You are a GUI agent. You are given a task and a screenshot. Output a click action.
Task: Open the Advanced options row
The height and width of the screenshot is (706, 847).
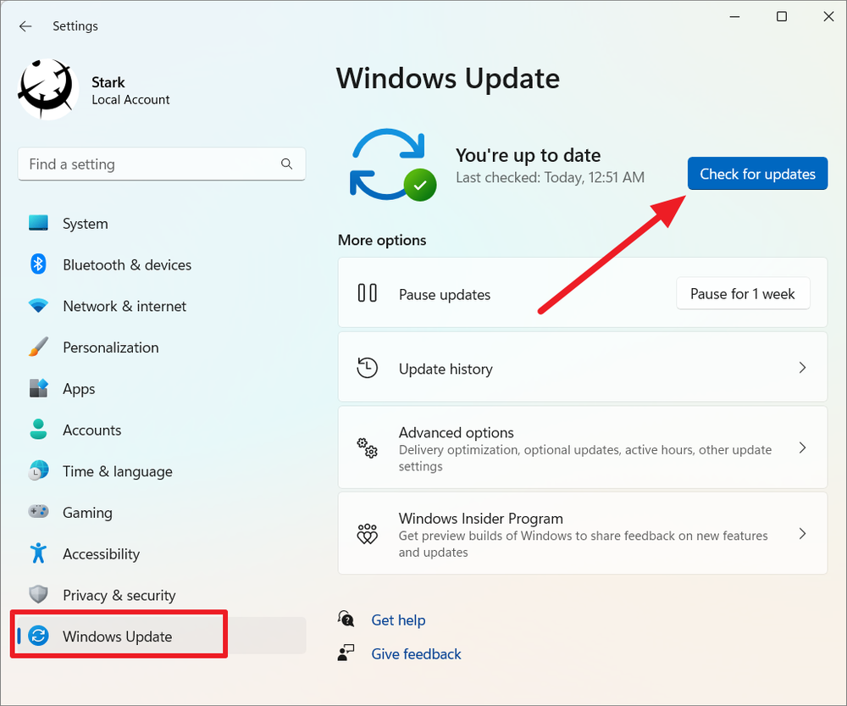(583, 448)
